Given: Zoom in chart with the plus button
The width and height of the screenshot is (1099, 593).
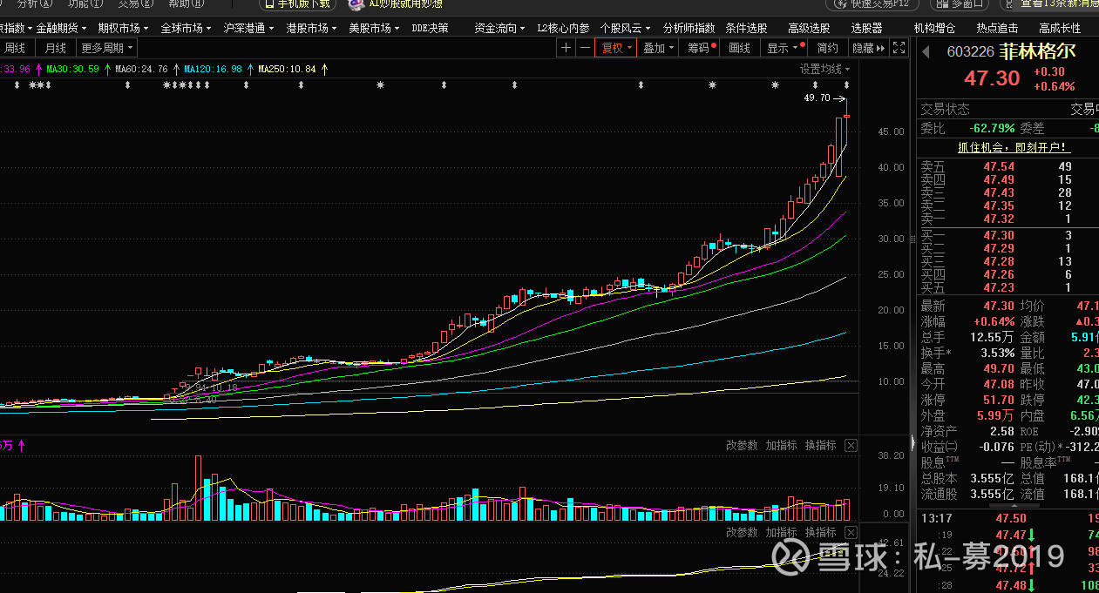Looking at the screenshot, I should point(566,48).
